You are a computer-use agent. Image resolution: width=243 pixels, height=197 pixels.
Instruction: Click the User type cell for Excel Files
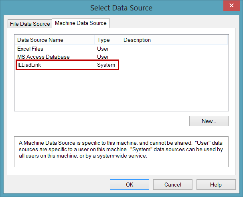(103, 49)
